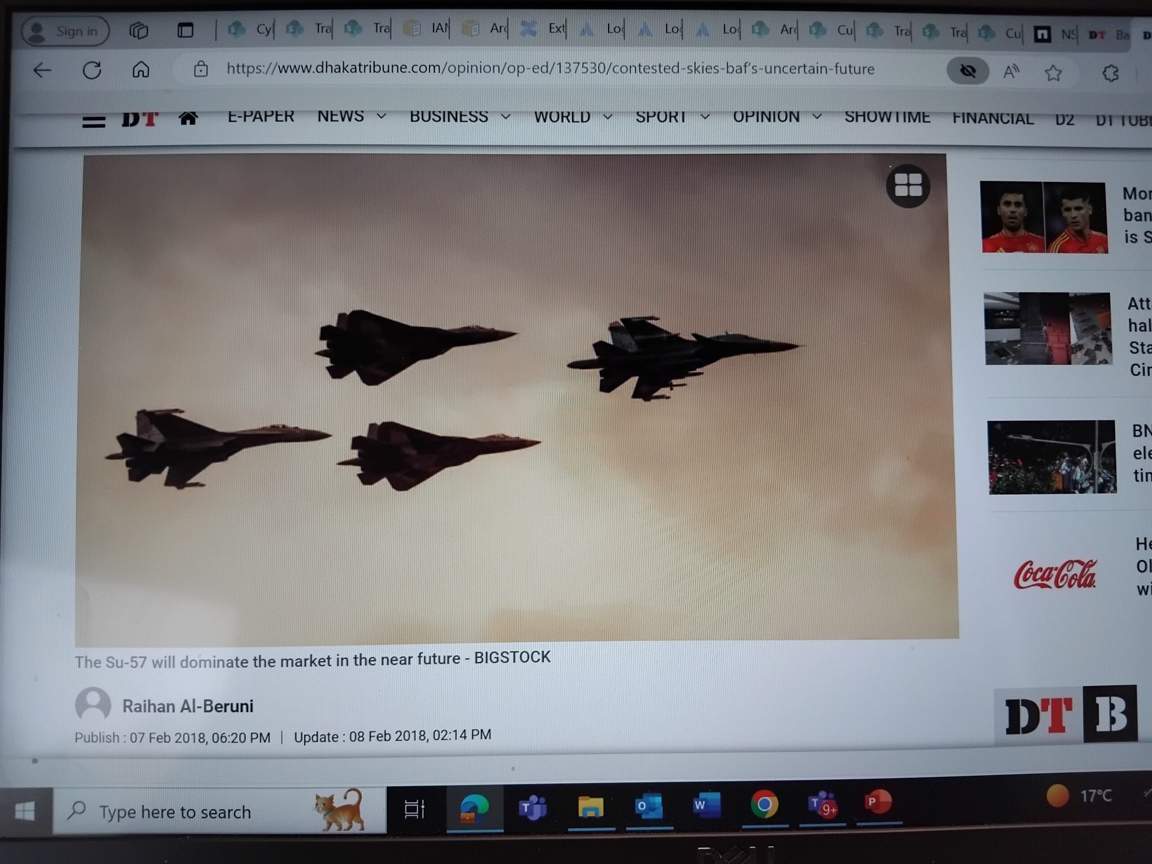Open weather widget showing 17°C
1152x864 pixels.
click(1079, 796)
